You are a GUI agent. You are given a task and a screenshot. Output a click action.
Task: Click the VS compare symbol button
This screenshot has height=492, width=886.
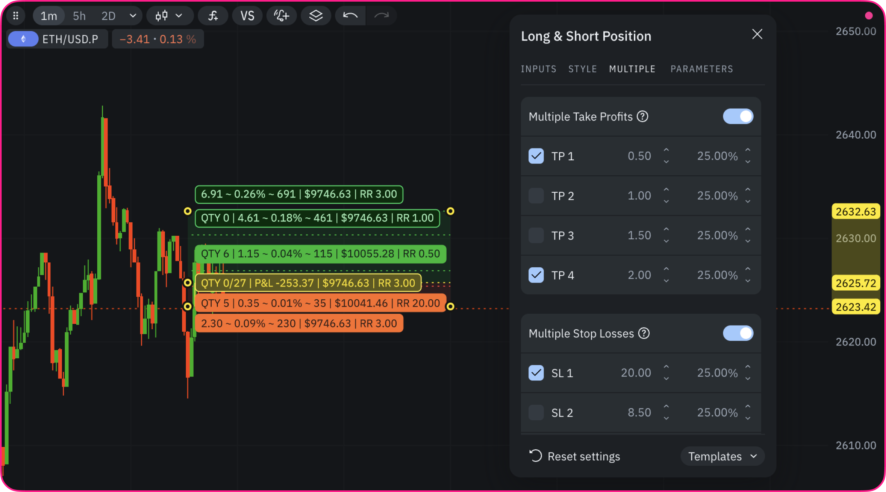[x=247, y=16]
